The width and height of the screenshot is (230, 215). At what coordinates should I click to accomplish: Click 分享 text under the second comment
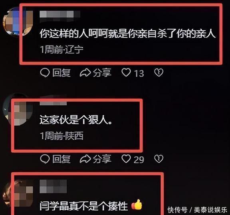102,159
